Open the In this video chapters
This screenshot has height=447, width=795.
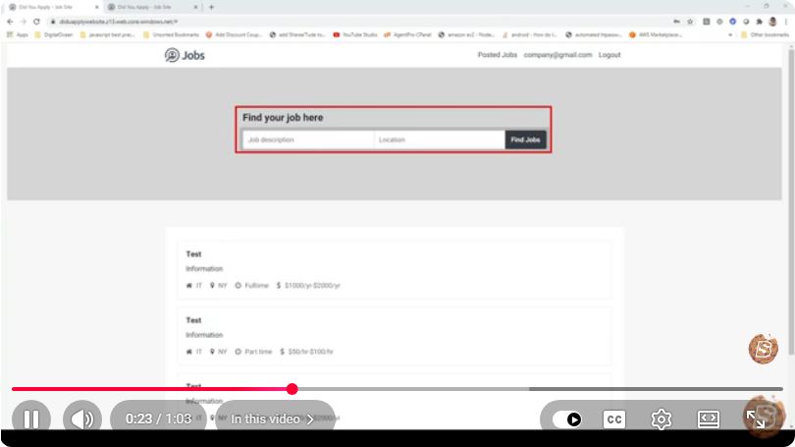click(274, 419)
